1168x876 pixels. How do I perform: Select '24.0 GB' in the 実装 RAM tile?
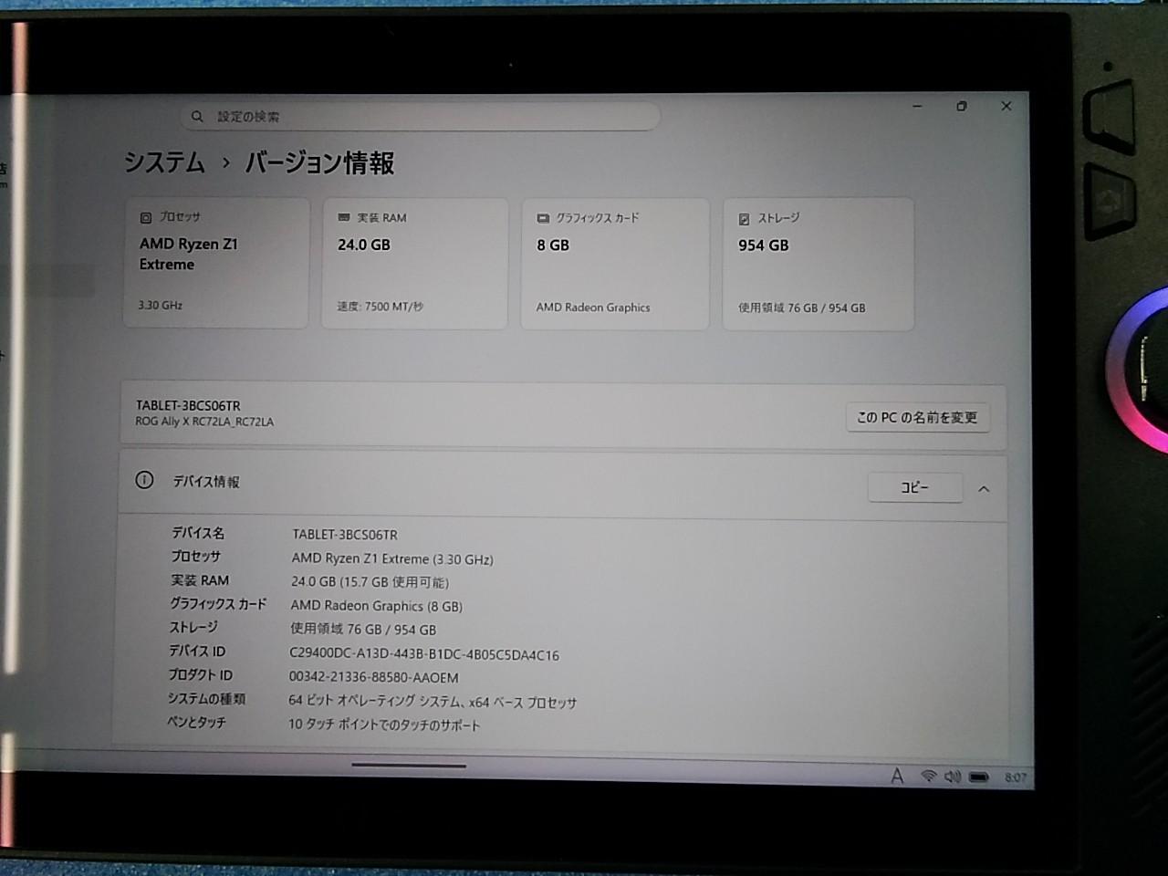click(364, 245)
